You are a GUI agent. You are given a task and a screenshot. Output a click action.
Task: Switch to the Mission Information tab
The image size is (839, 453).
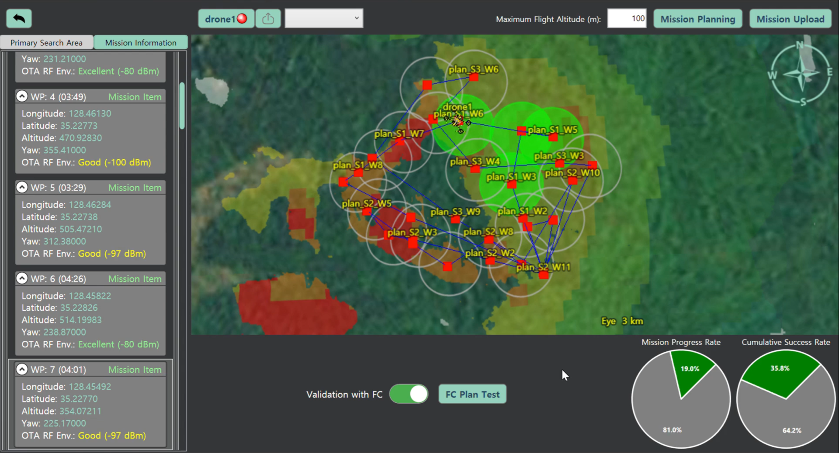tap(141, 42)
